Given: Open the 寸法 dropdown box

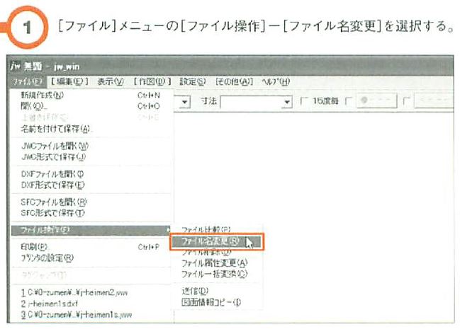Looking at the screenshot, I should [256, 102].
